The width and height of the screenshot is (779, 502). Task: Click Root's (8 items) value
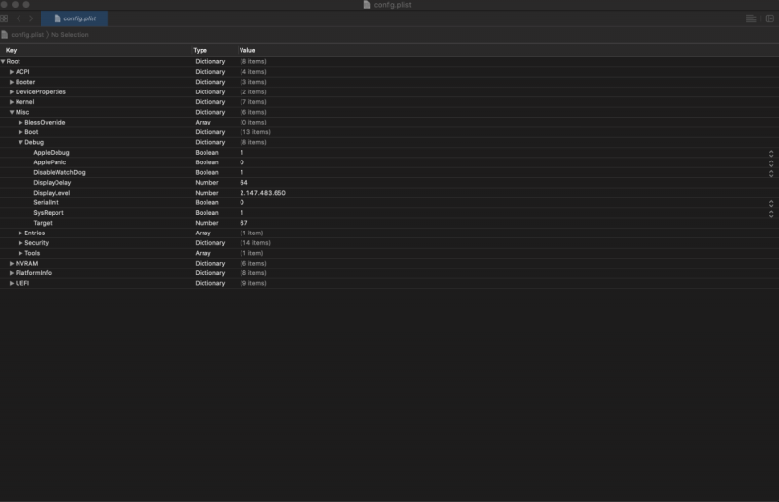pyautogui.click(x=253, y=61)
